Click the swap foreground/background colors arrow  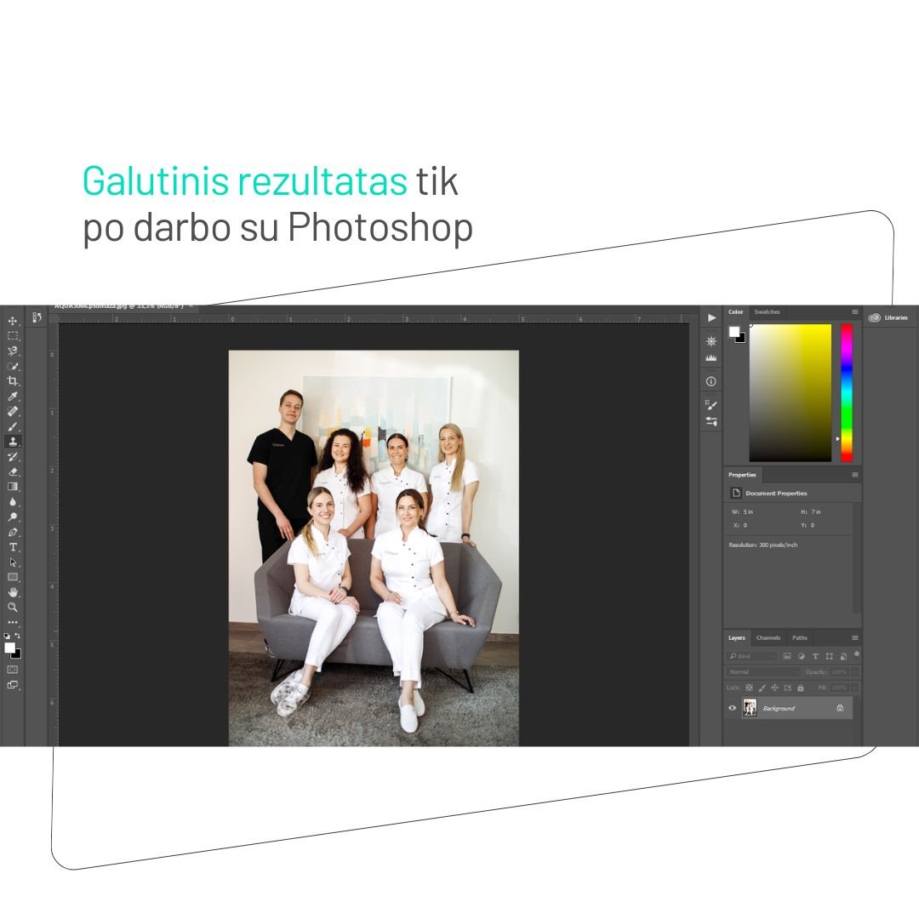point(17,636)
